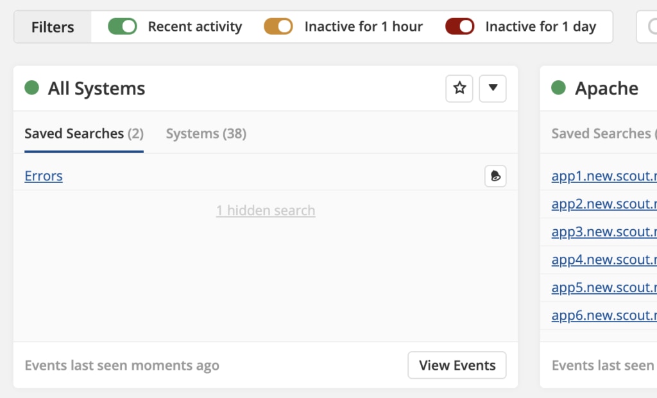Open the app3.new.scout system link
The image size is (657, 398).
tap(604, 232)
